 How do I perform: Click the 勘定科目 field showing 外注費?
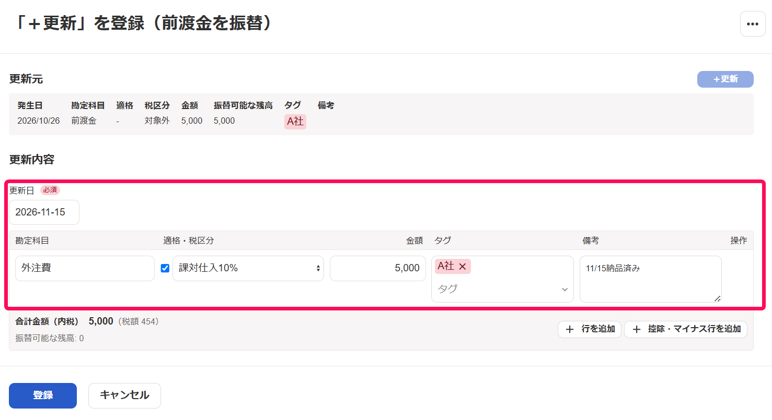tap(85, 268)
